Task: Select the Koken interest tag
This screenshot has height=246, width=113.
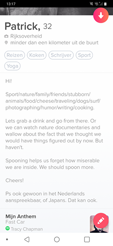Action: tap(37, 55)
